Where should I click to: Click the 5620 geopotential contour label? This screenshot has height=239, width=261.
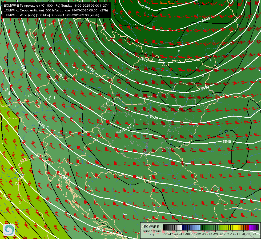[100, 229]
